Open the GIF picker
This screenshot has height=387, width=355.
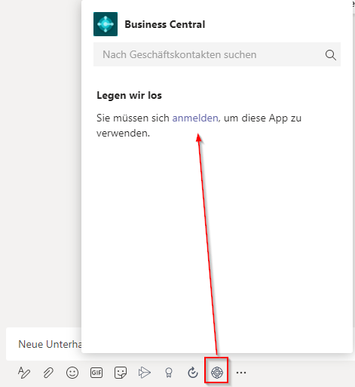96,373
